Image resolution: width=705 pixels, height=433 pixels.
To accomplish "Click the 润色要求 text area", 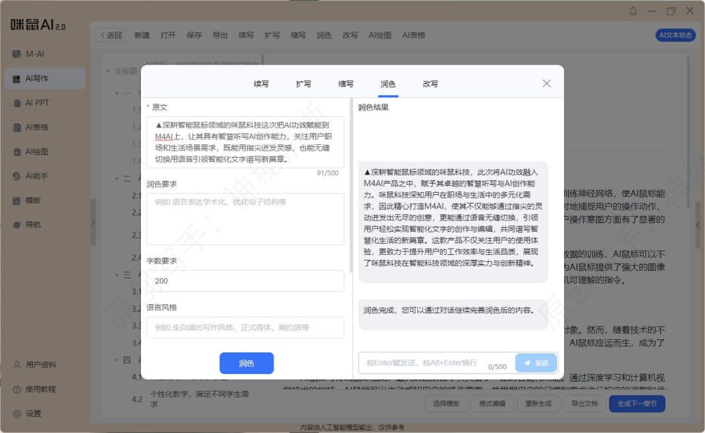I will point(245,219).
